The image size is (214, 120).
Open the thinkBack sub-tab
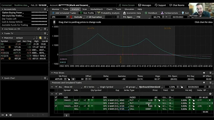point(151,13)
